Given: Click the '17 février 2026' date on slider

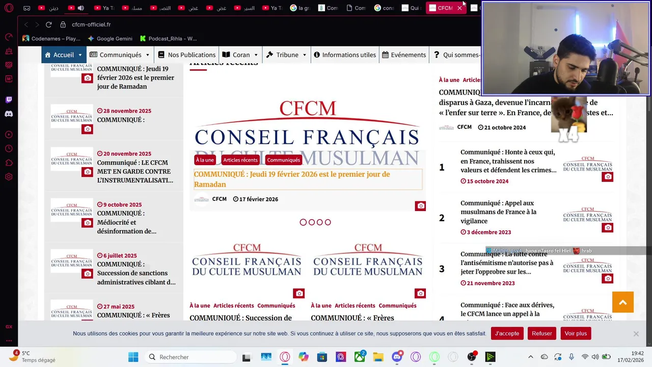Looking at the screenshot, I should pyautogui.click(x=256, y=199).
